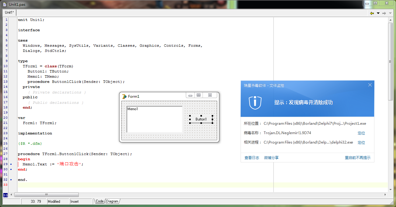Click the red 'begin' keyword
The image size is (396, 207).
24,159
